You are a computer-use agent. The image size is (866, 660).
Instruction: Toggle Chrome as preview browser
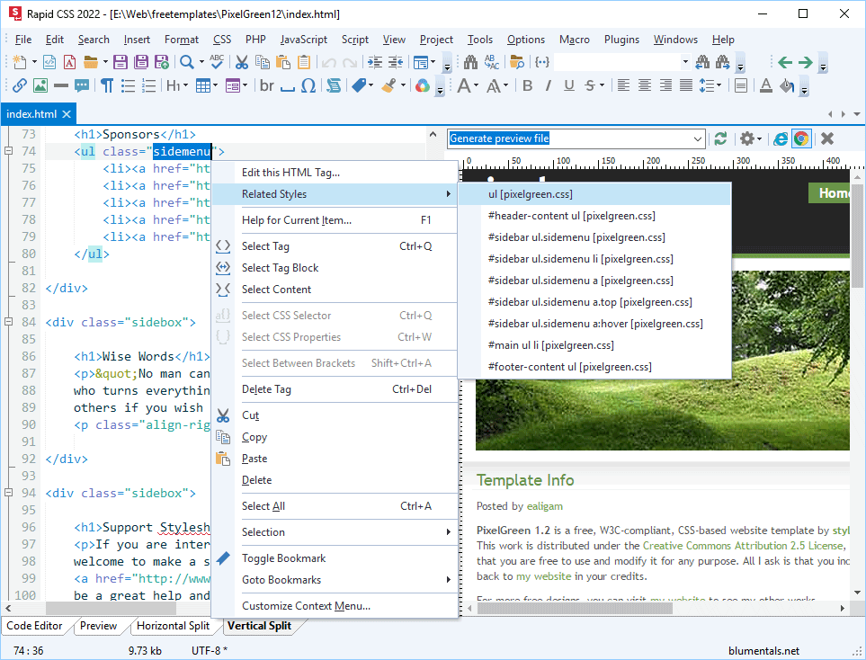point(800,138)
